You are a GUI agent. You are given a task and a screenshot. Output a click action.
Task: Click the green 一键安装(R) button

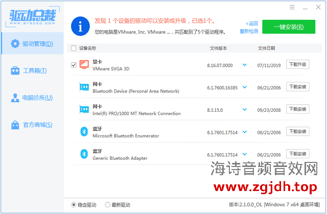tap(289, 27)
